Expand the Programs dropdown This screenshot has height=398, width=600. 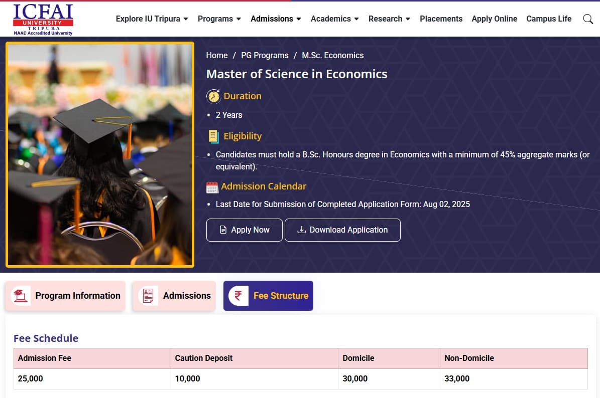(x=219, y=19)
